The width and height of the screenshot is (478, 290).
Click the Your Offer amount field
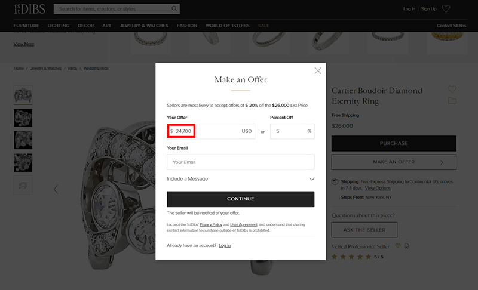211,131
